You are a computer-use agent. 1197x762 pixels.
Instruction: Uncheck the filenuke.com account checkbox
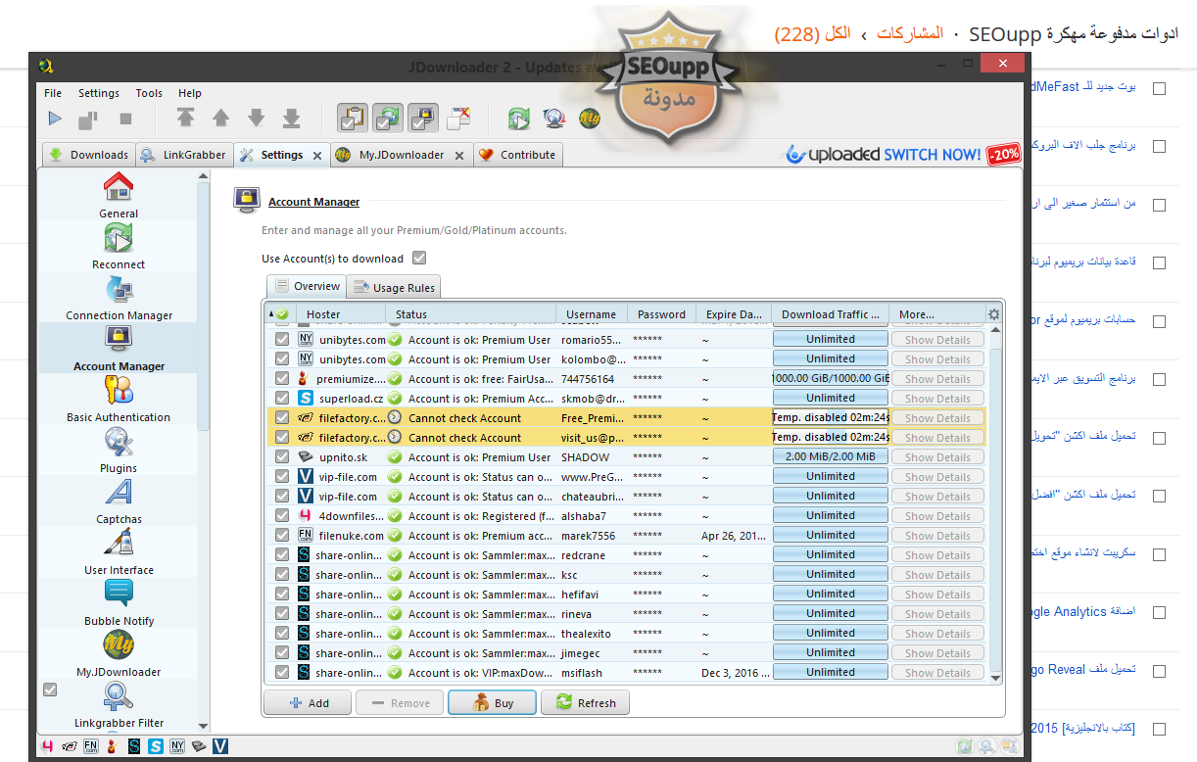click(x=282, y=535)
